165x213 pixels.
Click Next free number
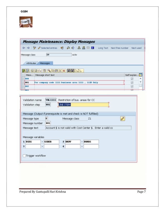tap(119, 48)
